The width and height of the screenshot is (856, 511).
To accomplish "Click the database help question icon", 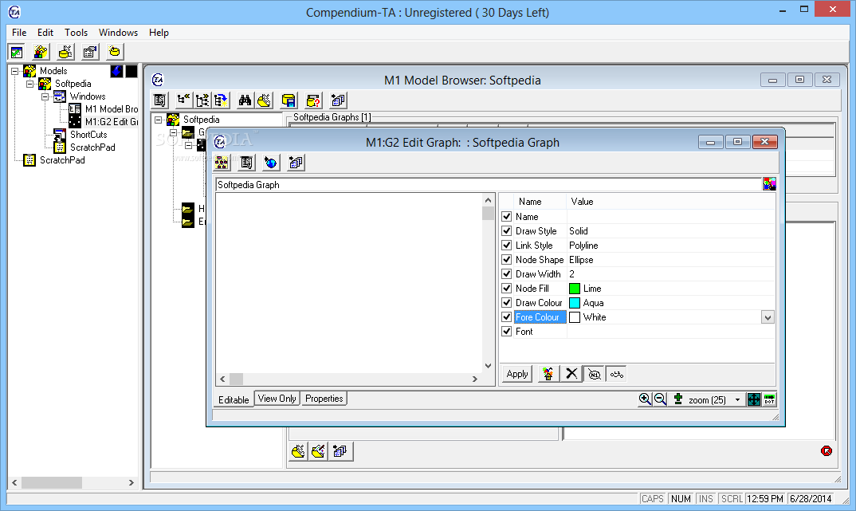I will (x=313, y=100).
